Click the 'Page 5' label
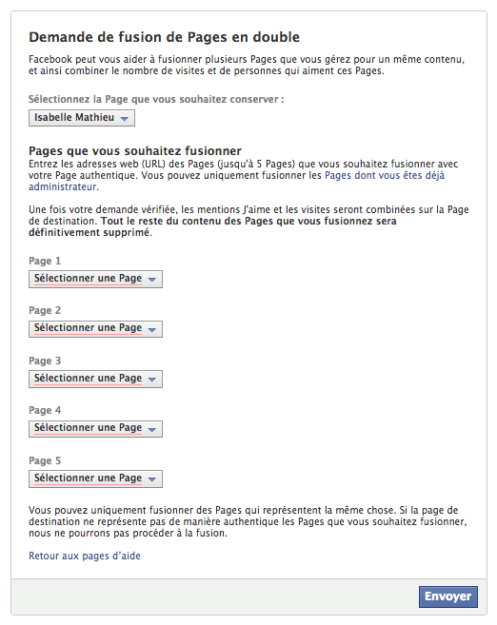The height and width of the screenshot is (625, 497). [45, 460]
